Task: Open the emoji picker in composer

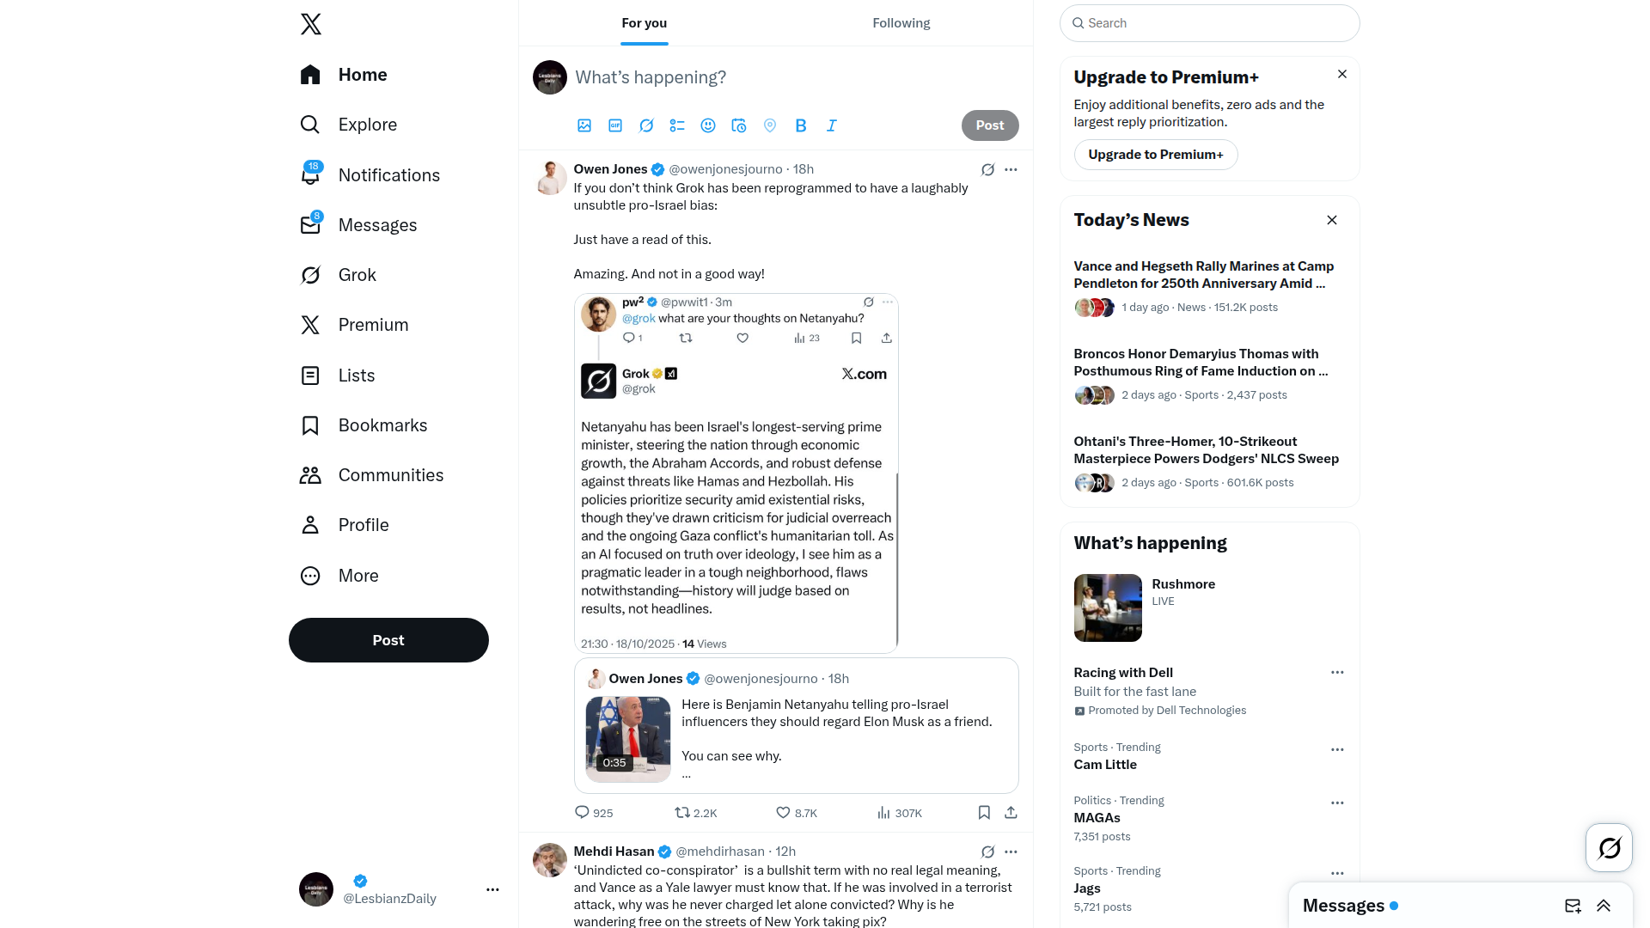Action: 708,125
